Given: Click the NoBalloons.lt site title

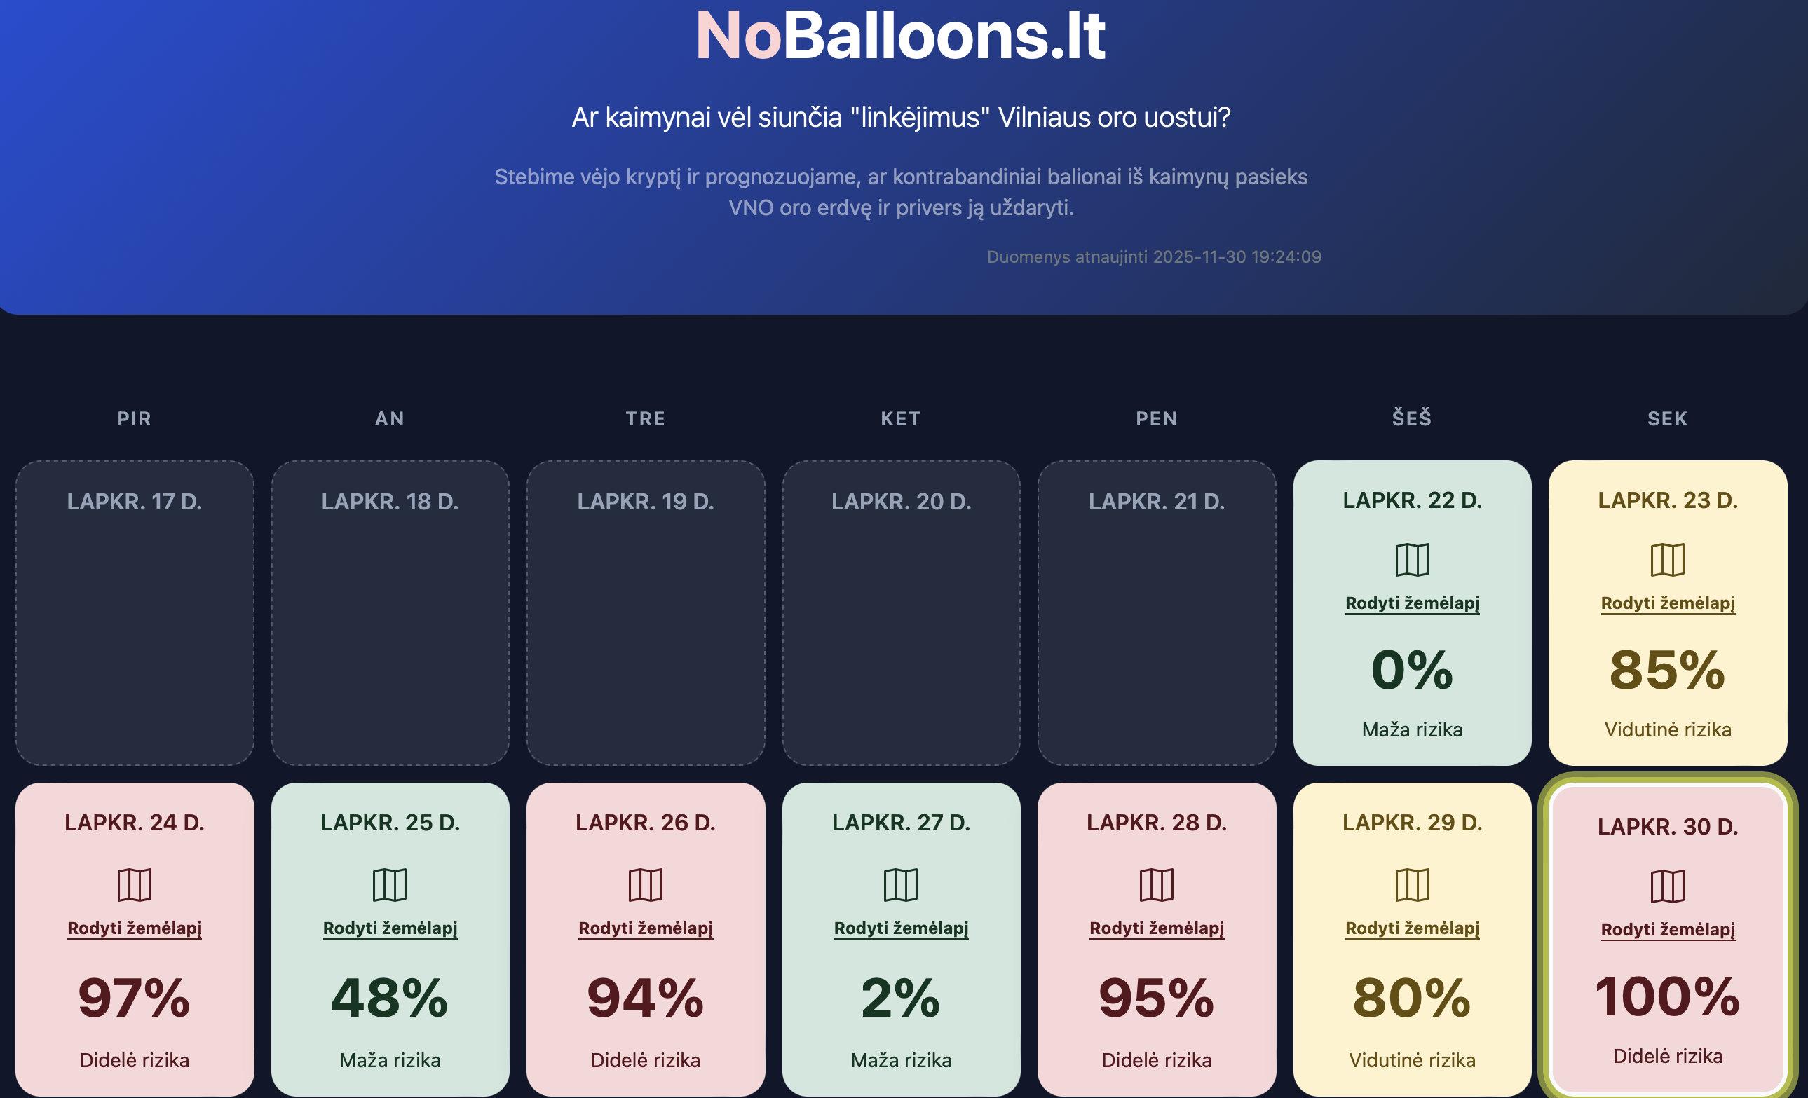Looking at the screenshot, I should click(x=899, y=35).
